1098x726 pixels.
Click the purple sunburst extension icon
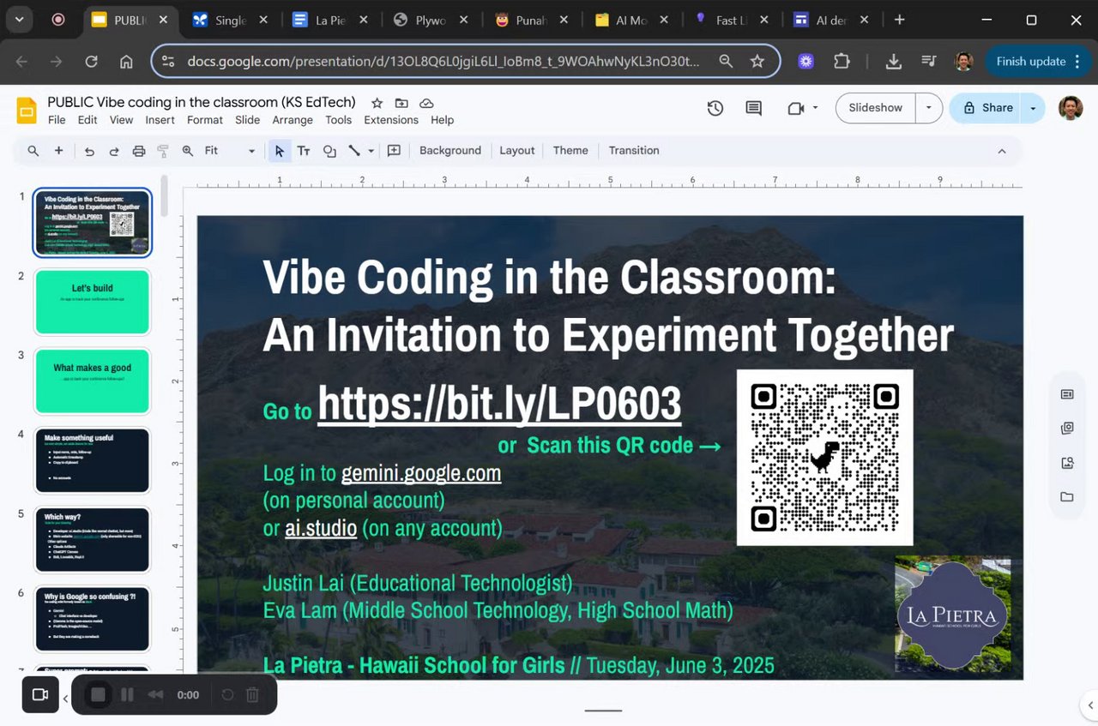[805, 62]
